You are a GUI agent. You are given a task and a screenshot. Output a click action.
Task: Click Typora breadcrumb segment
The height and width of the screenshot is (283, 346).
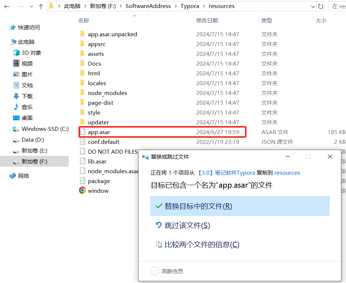coord(190,6)
